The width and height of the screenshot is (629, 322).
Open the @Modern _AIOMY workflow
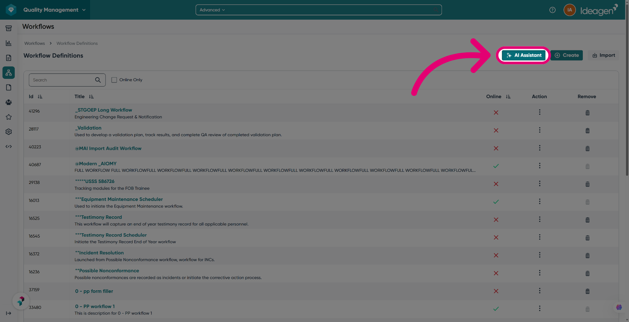[x=96, y=164]
